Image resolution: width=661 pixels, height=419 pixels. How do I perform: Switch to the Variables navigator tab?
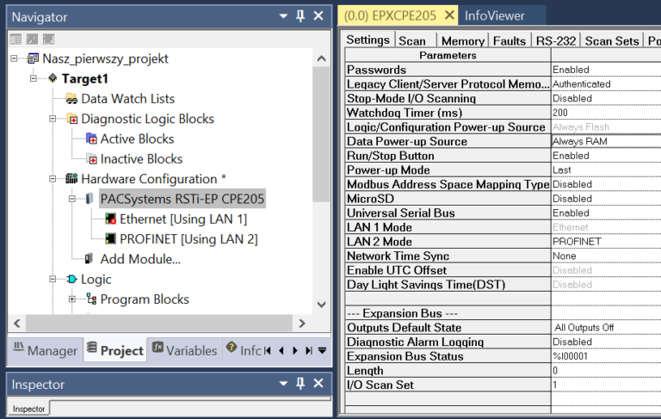(x=184, y=350)
